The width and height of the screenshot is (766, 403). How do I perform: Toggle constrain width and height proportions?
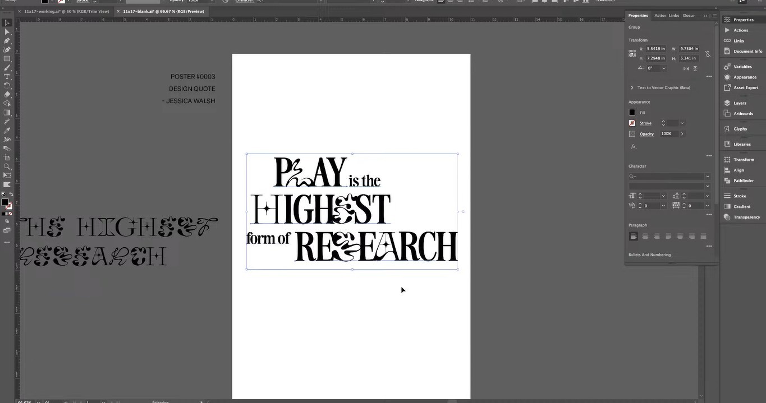tap(708, 54)
